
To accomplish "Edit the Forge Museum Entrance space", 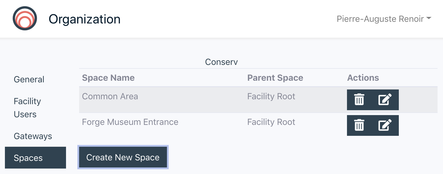I will [385, 125].
